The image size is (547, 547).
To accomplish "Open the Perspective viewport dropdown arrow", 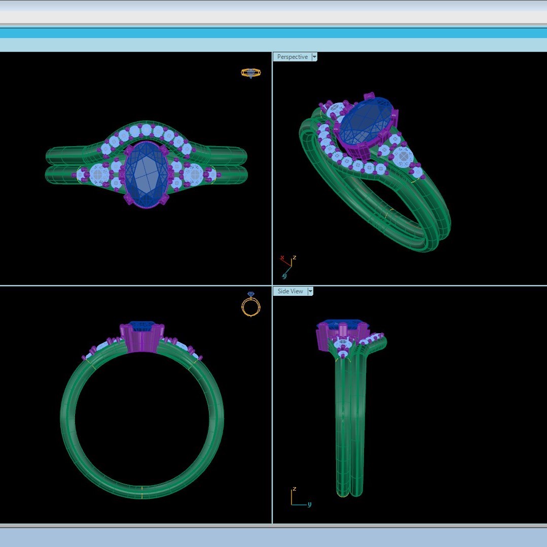I will [314, 57].
